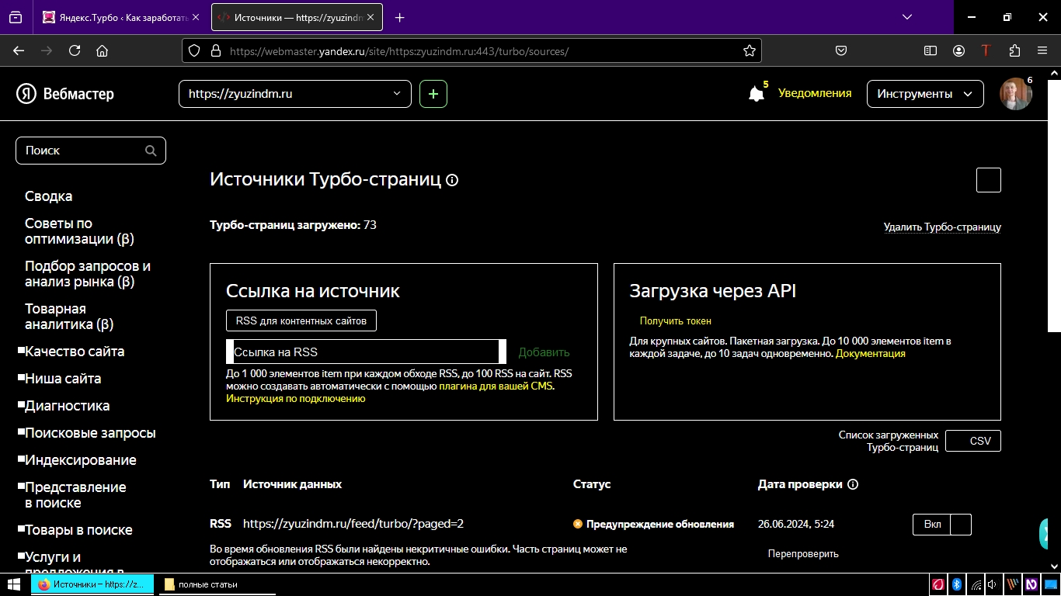The height and width of the screenshot is (596, 1061).
Task: Focus the Ссылка на RSS input field
Action: (x=366, y=352)
